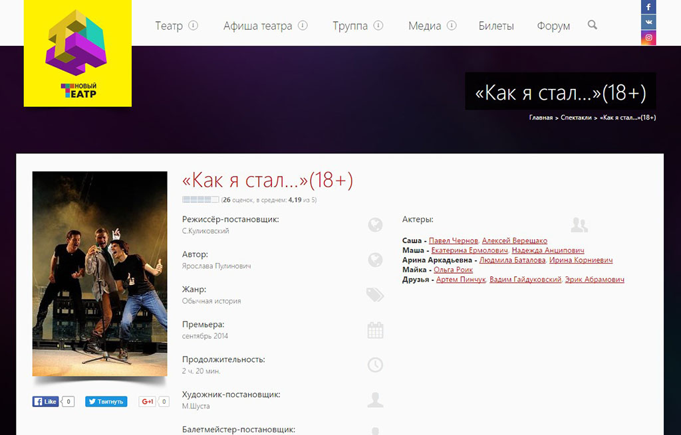681x435 pixels.
Task: Expand the Афиша театра menu arrow
Action: click(303, 26)
